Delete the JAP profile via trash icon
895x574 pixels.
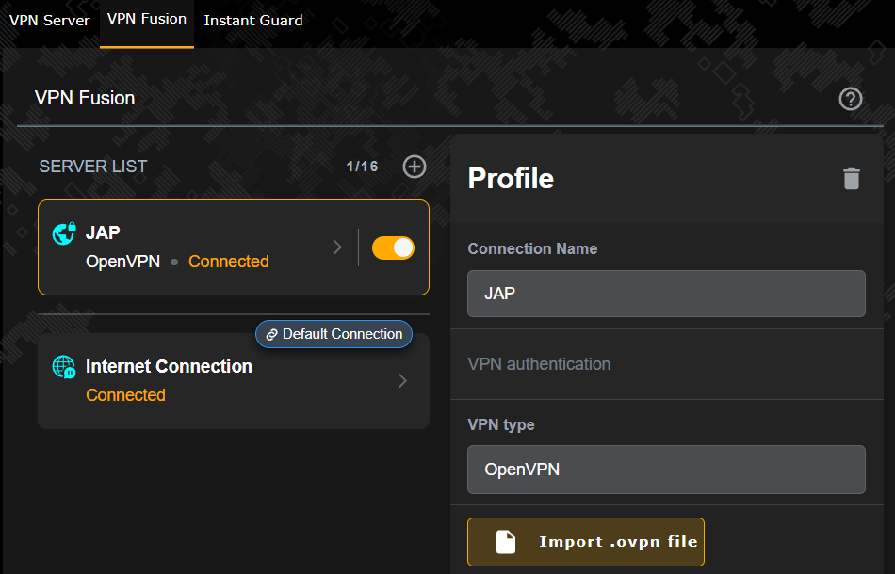pyautogui.click(x=852, y=179)
